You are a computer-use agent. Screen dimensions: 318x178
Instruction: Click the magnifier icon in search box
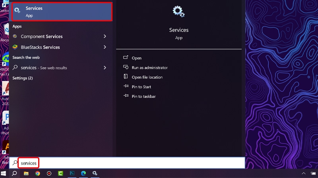15,163
